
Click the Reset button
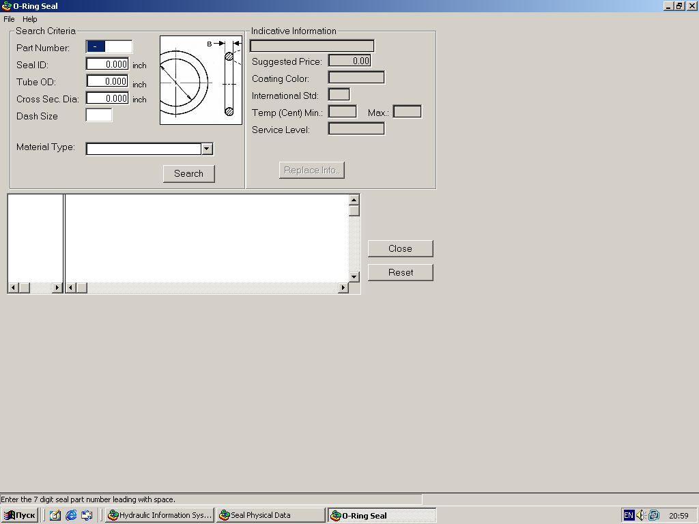(x=401, y=272)
